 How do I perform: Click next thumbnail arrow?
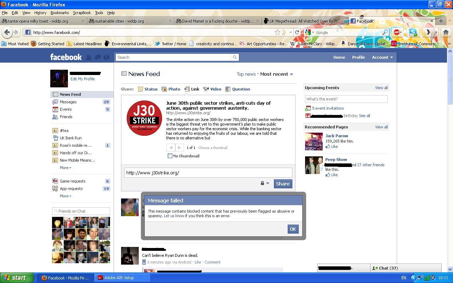coord(179,148)
